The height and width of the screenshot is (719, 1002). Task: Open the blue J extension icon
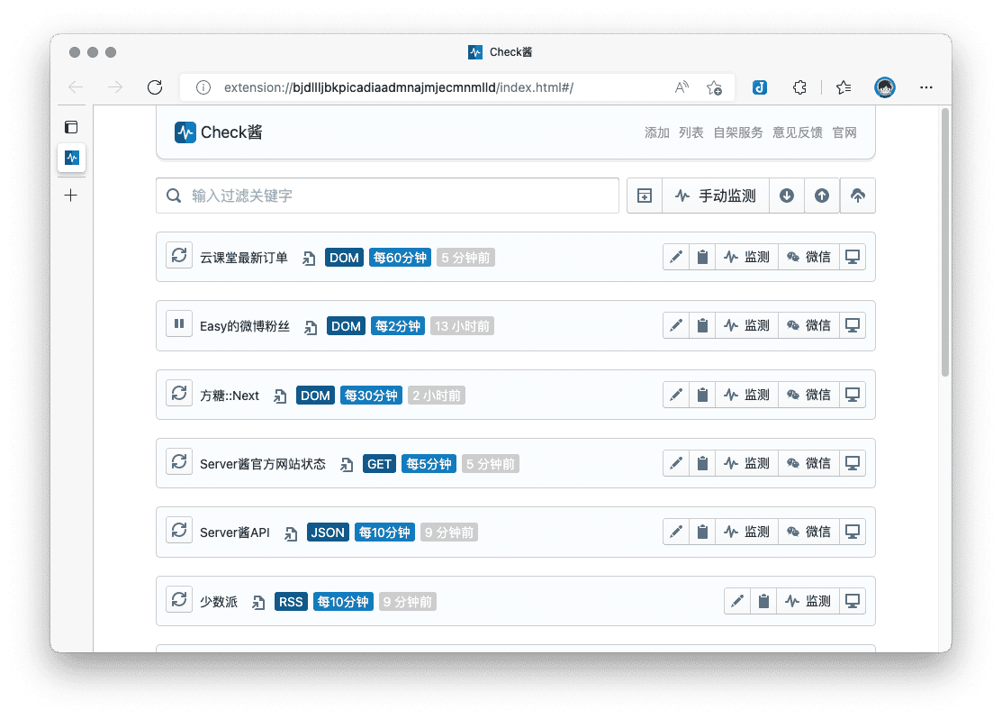759,87
